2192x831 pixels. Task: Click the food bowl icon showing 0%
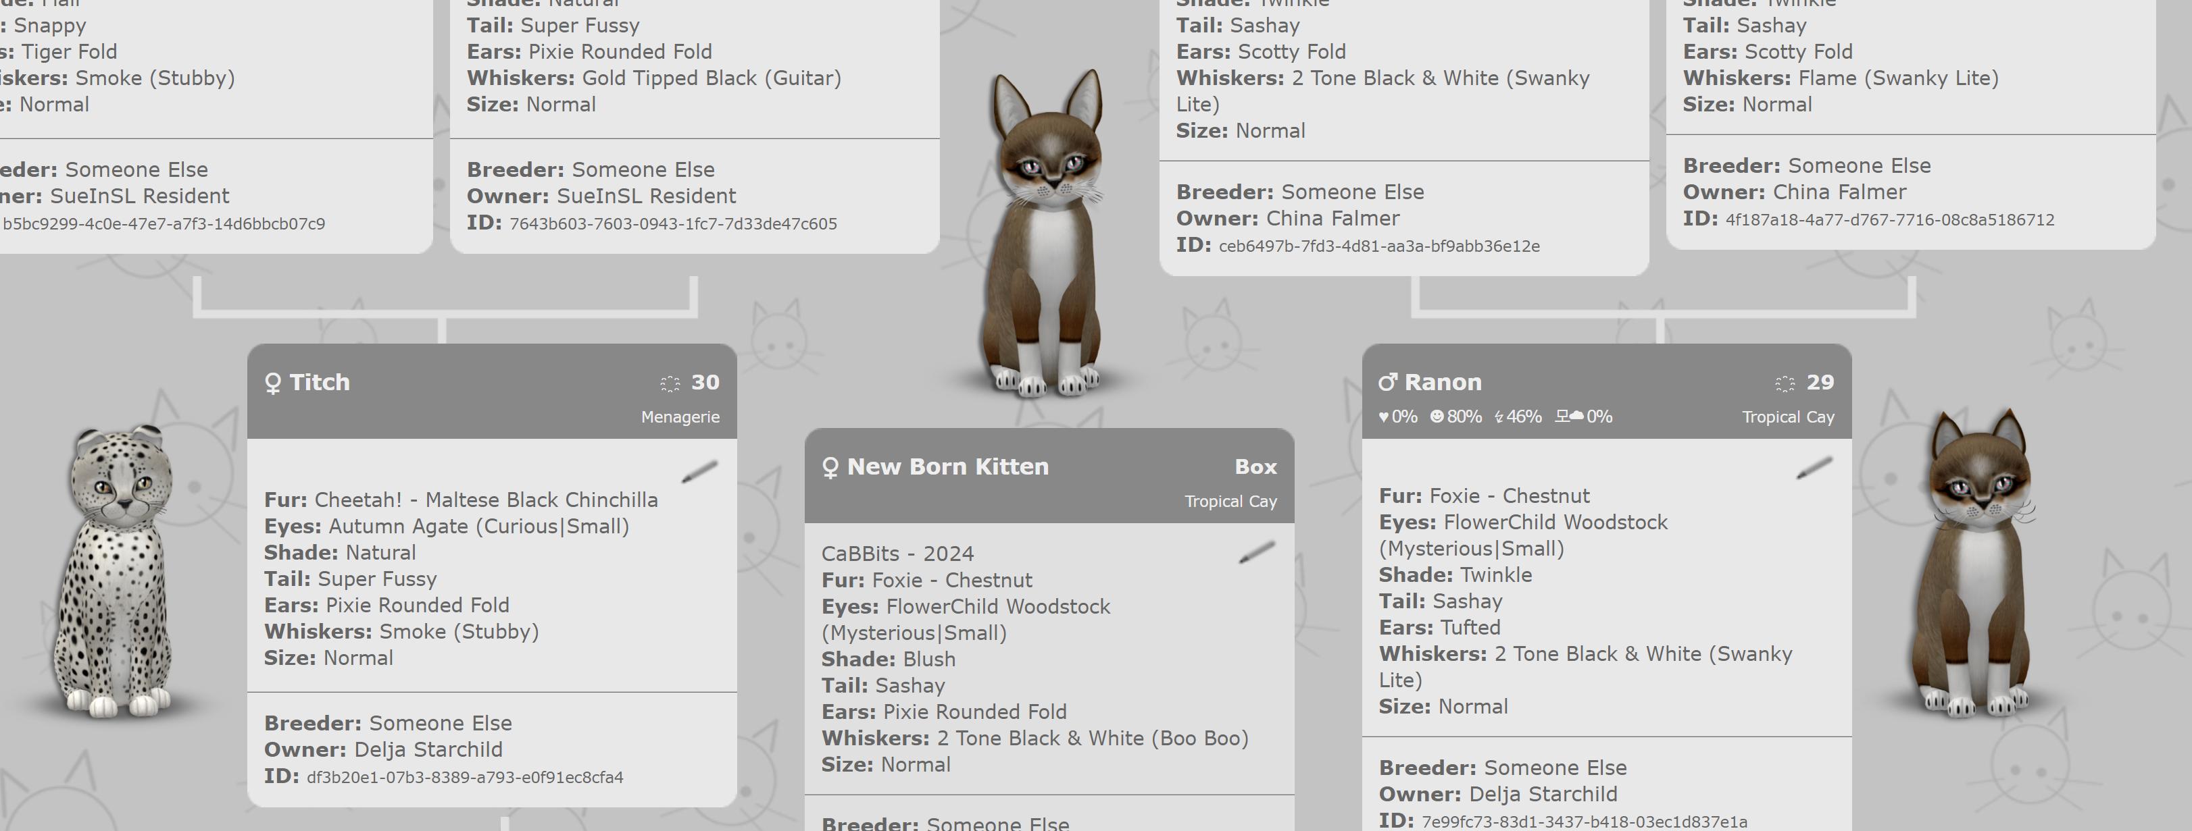coord(1569,417)
